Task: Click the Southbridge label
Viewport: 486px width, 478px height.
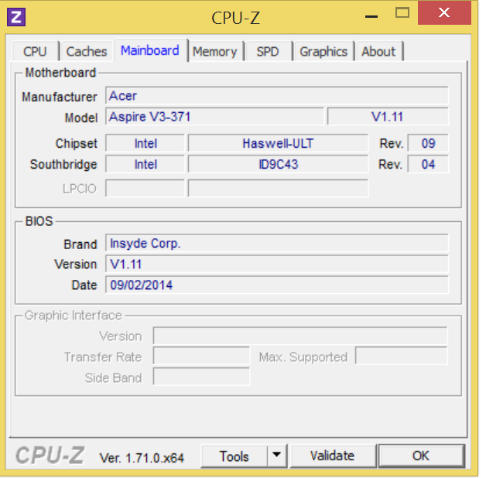Action: pyautogui.click(x=63, y=164)
